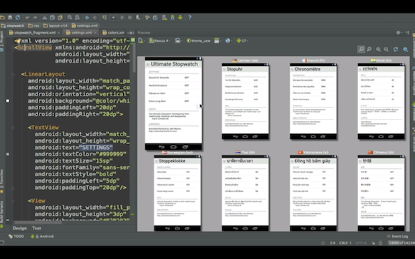The width and height of the screenshot is (415, 259).
Task: Open the preview configuration dropdown
Action: [x=142, y=41]
